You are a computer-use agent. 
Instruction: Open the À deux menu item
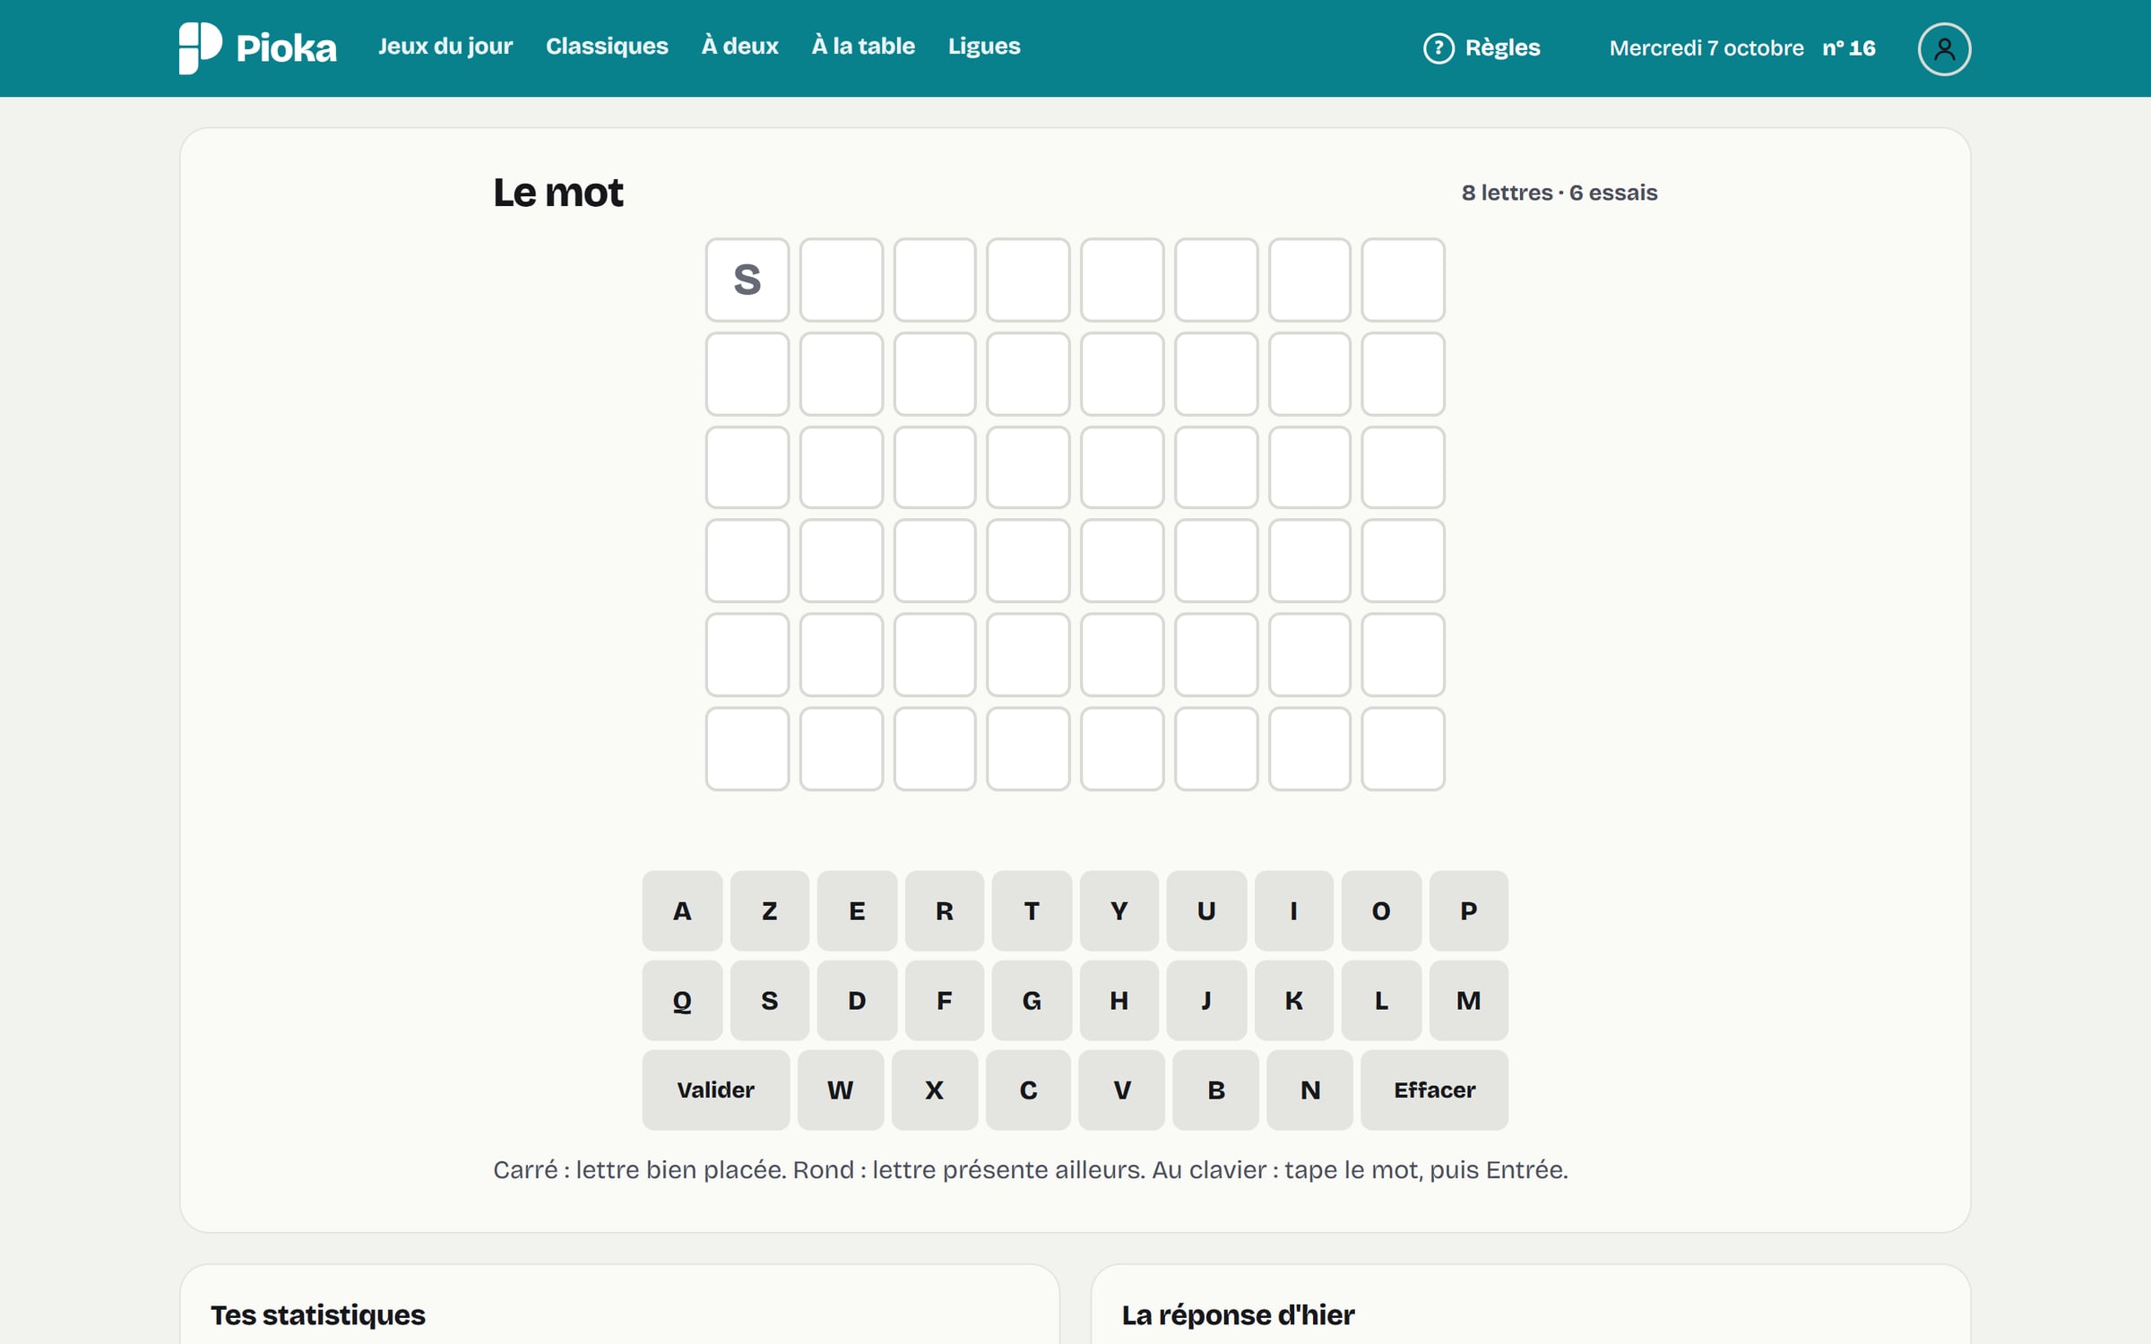[739, 47]
